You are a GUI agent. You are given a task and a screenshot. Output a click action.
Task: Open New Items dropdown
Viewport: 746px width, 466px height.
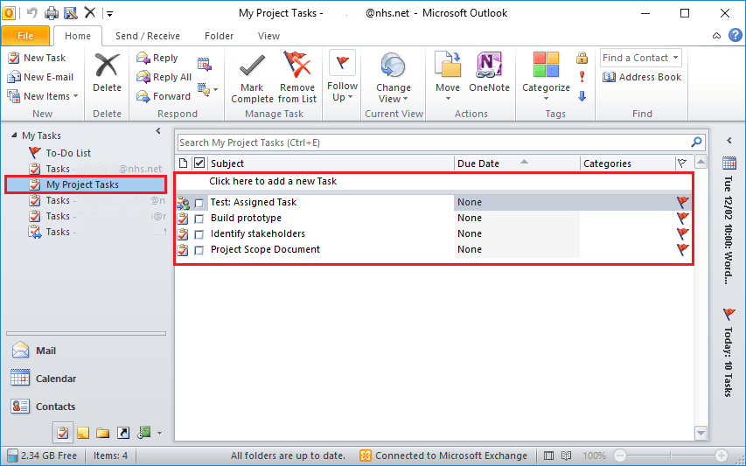pyautogui.click(x=43, y=96)
